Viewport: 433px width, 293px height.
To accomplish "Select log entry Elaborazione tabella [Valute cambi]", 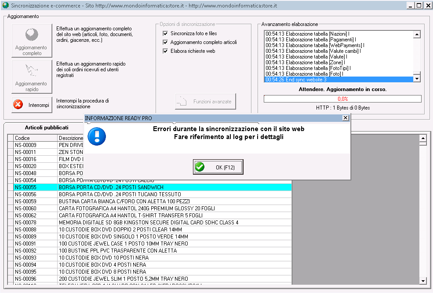I will point(339,51).
